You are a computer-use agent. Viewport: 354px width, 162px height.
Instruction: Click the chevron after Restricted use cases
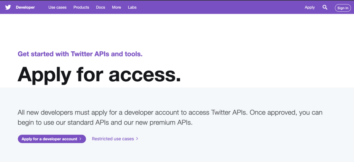coord(137,139)
